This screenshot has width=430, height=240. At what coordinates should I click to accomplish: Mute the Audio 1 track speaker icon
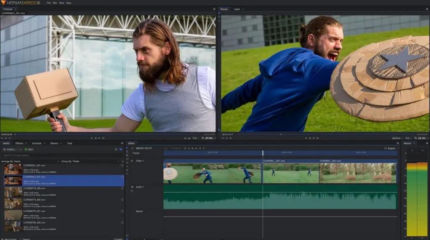(x=132, y=187)
